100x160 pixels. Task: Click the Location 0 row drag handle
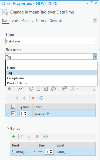click(8, 113)
